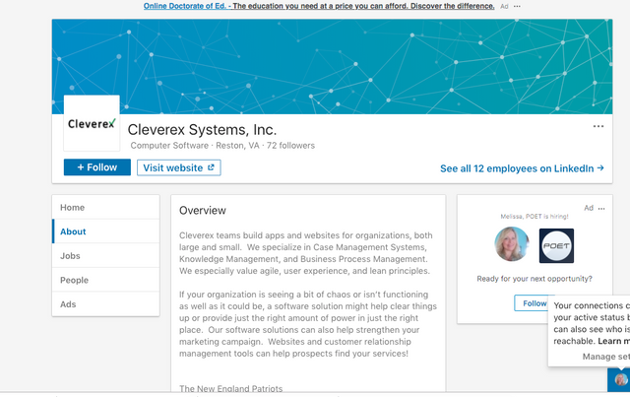Open the messaging avatar icon at bottom right
The width and height of the screenshot is (630, 397).
tap(620, 379)
